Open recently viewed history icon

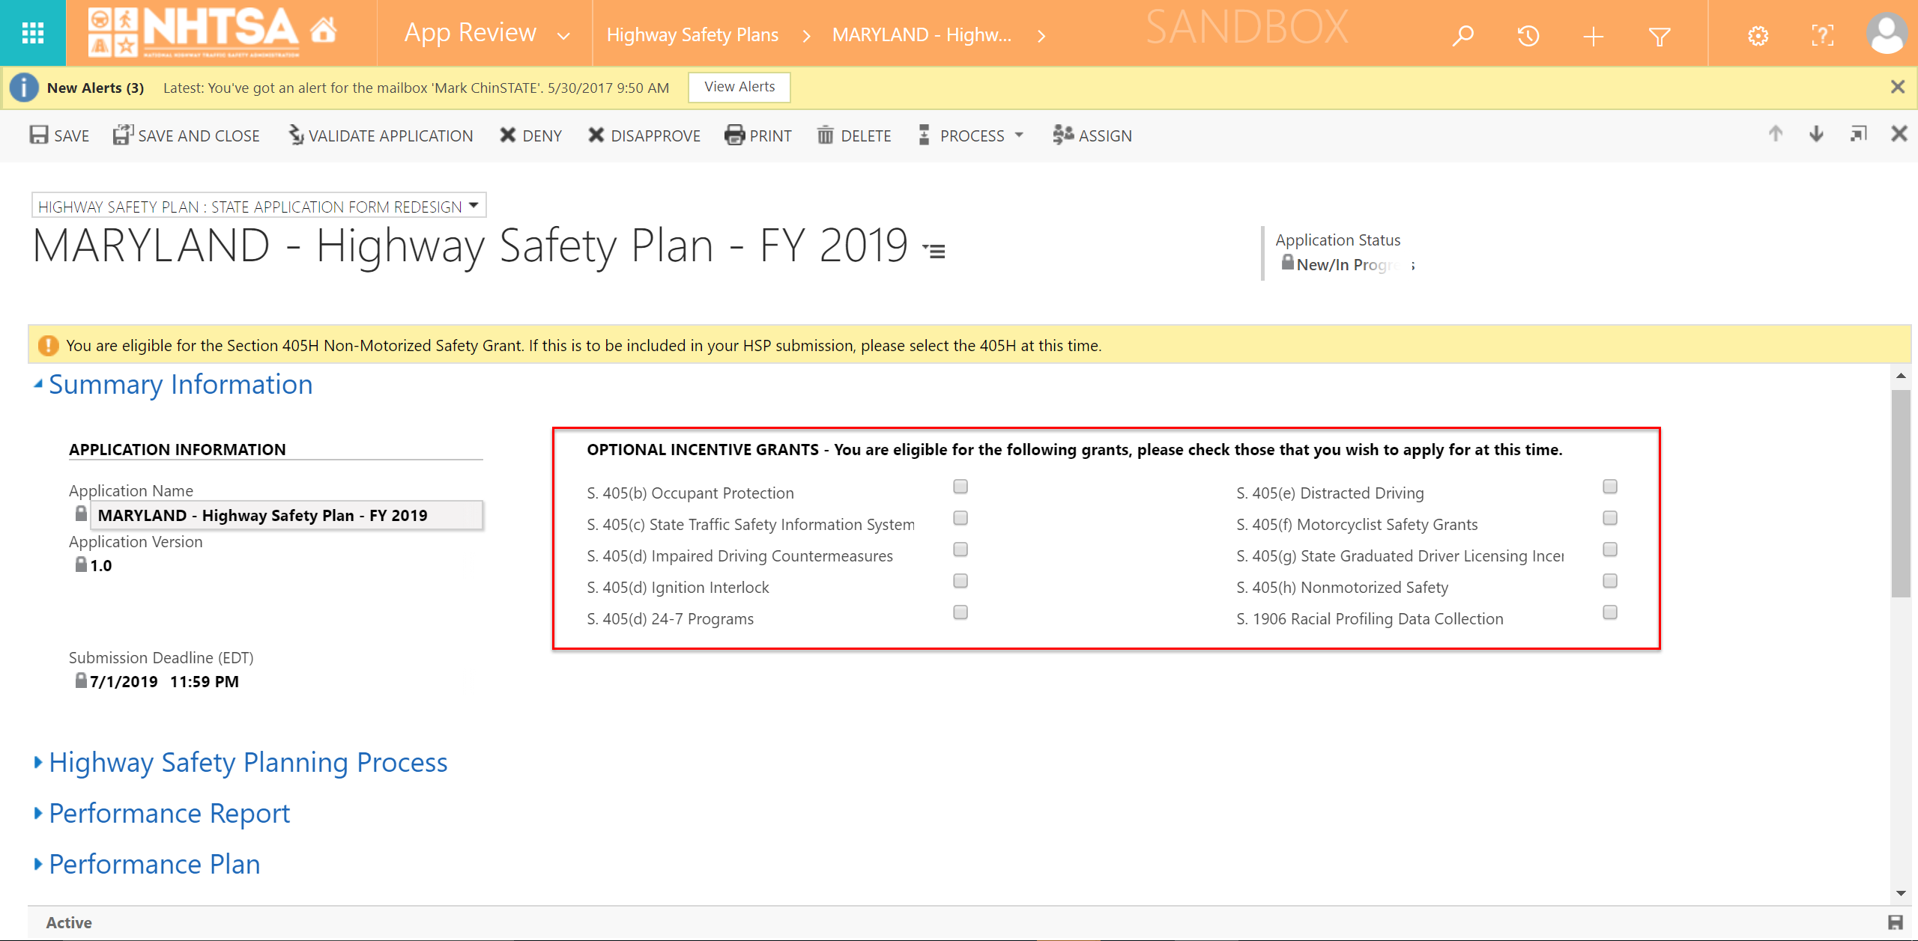pyautogui.click(x=1528, y=35)
